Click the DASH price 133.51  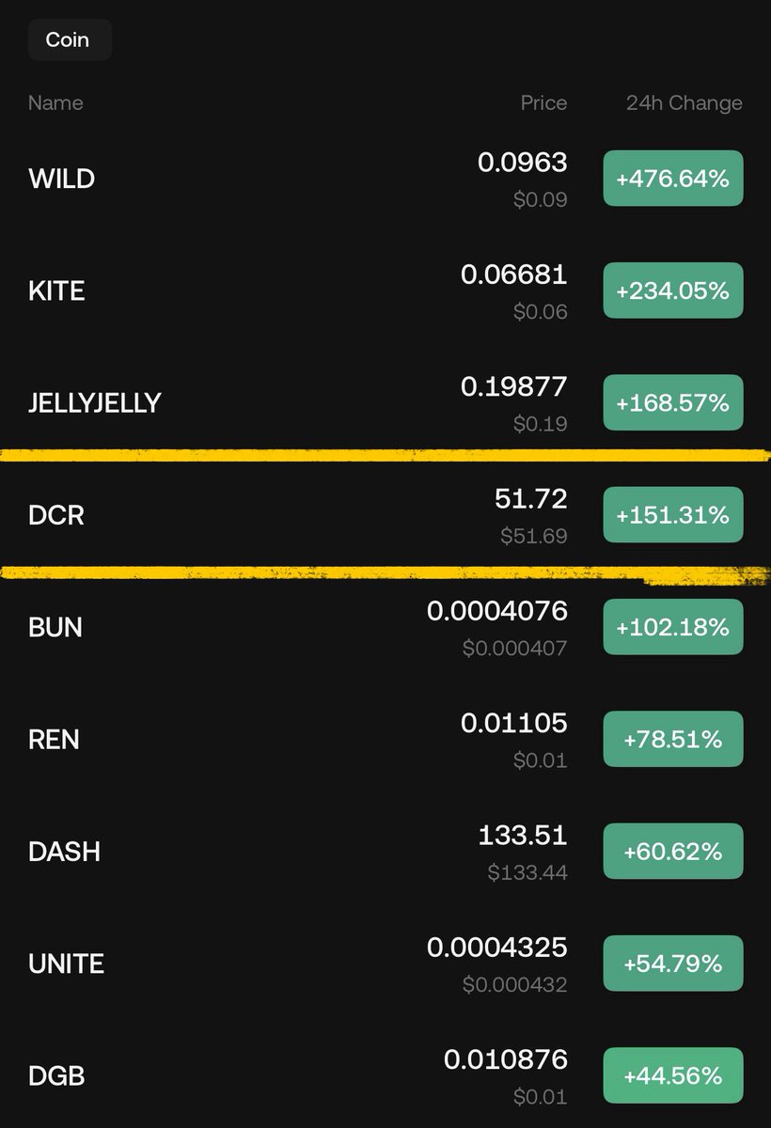[523, 835]
